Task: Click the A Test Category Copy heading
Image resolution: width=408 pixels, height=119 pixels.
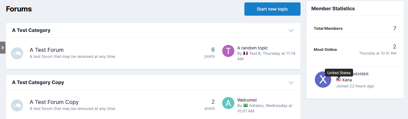Action: click(x=38, y=82)
